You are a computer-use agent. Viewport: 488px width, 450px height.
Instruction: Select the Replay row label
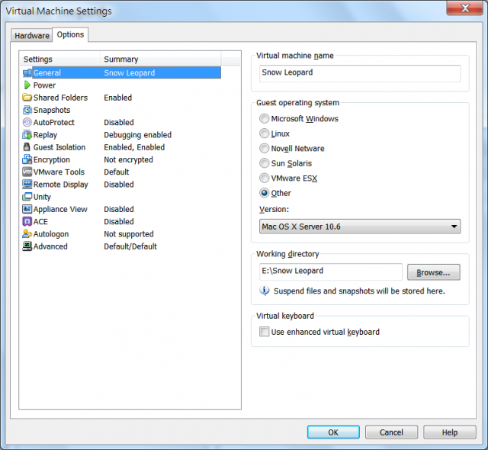tap(45, 135)
